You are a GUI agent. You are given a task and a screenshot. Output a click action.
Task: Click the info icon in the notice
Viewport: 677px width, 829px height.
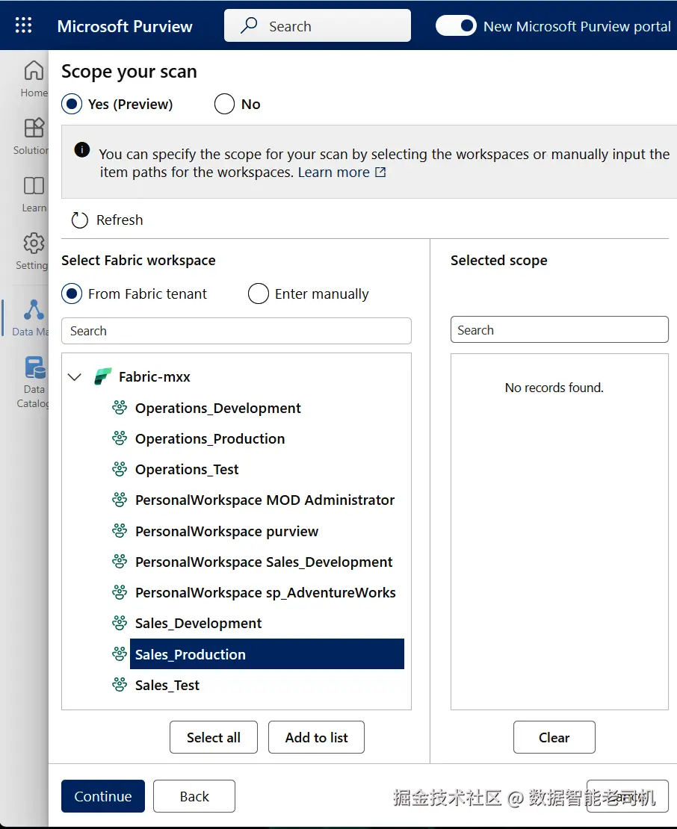click(82, 149)
